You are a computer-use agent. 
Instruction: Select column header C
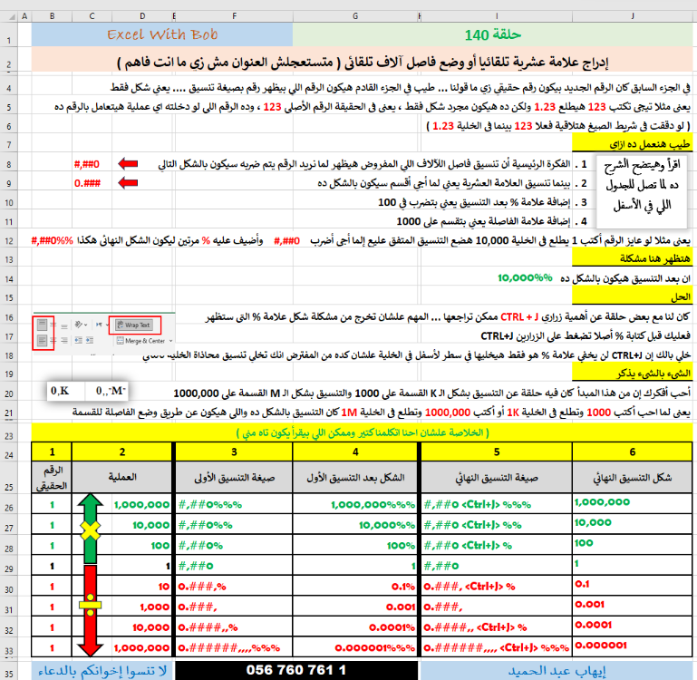click(92, 16)
